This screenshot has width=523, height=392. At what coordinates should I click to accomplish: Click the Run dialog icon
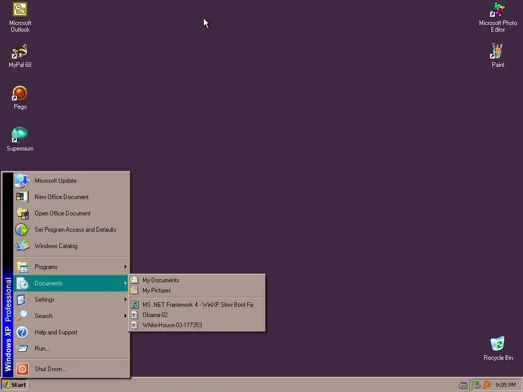(x=22, y=349)
